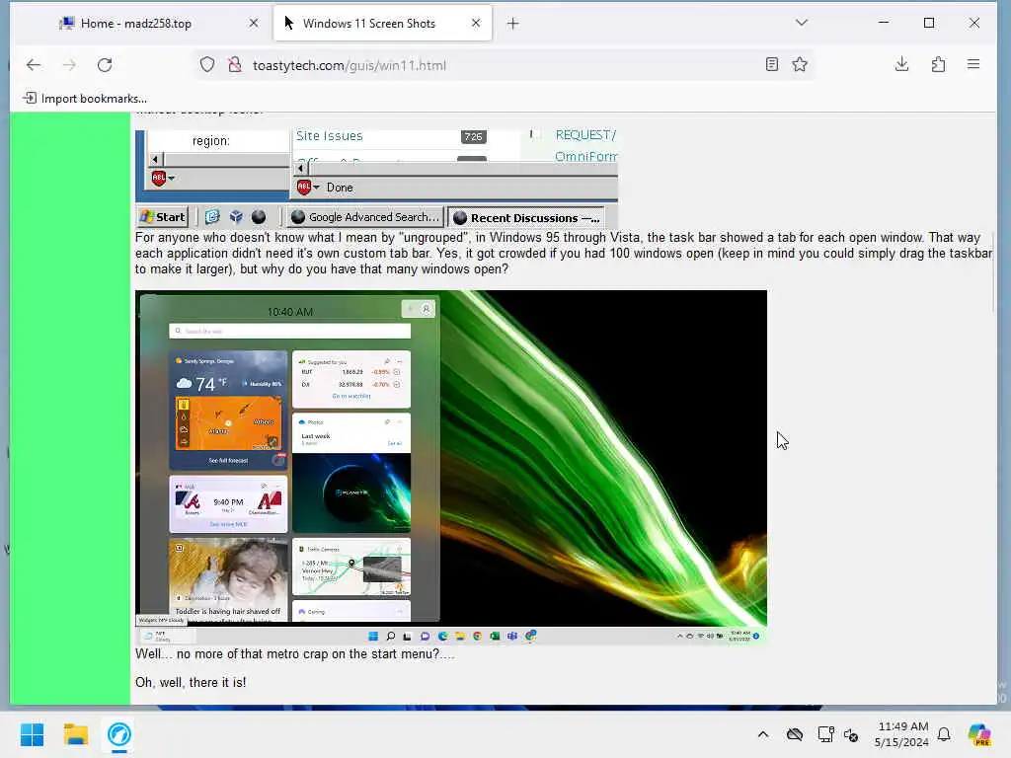Click Import bookmarks link
Image resolution: width=1011 pixels, height=758 pixels.
tap(85, 99)
